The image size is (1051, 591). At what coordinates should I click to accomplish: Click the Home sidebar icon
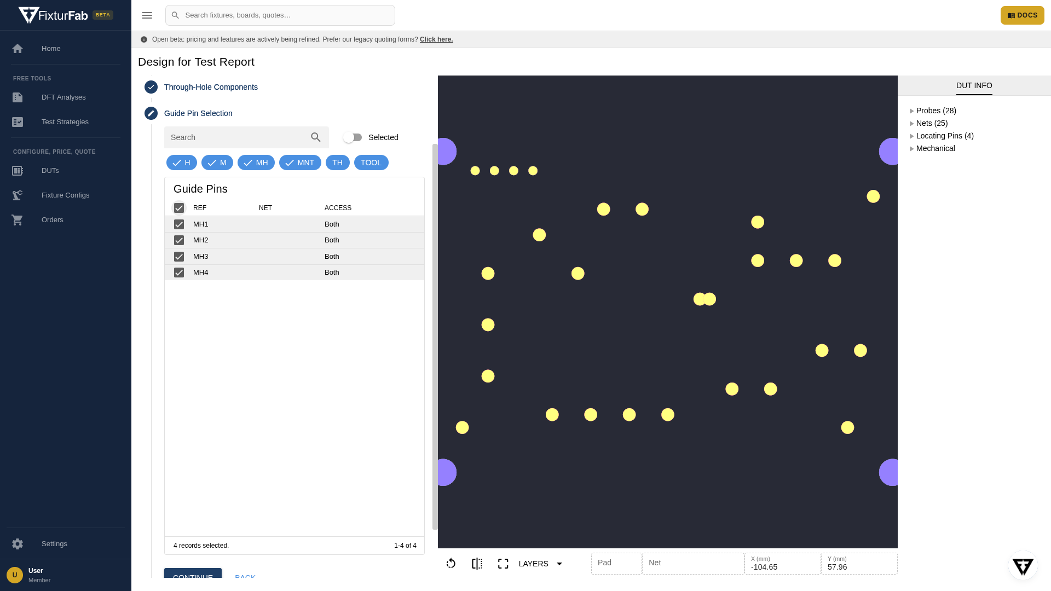(18, 49)
